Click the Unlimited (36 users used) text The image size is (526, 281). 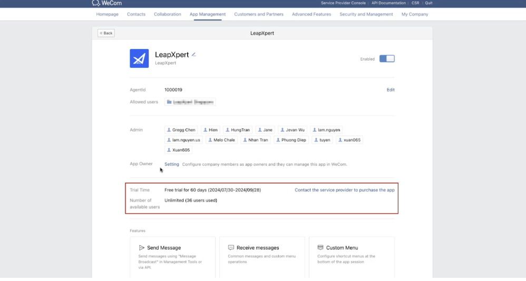pyautogui.click(x=191, y=200)
